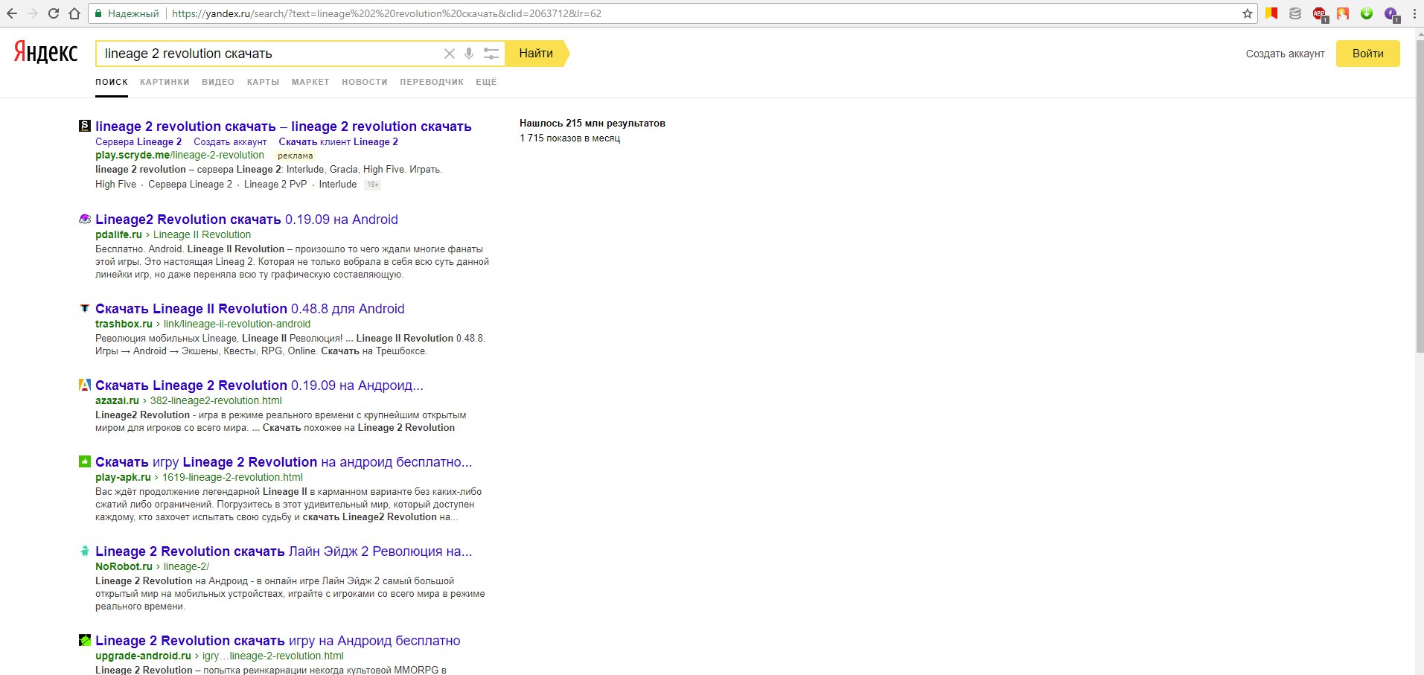
Task: Open advanced search filters icon
Action: click(x=491, y=54)
